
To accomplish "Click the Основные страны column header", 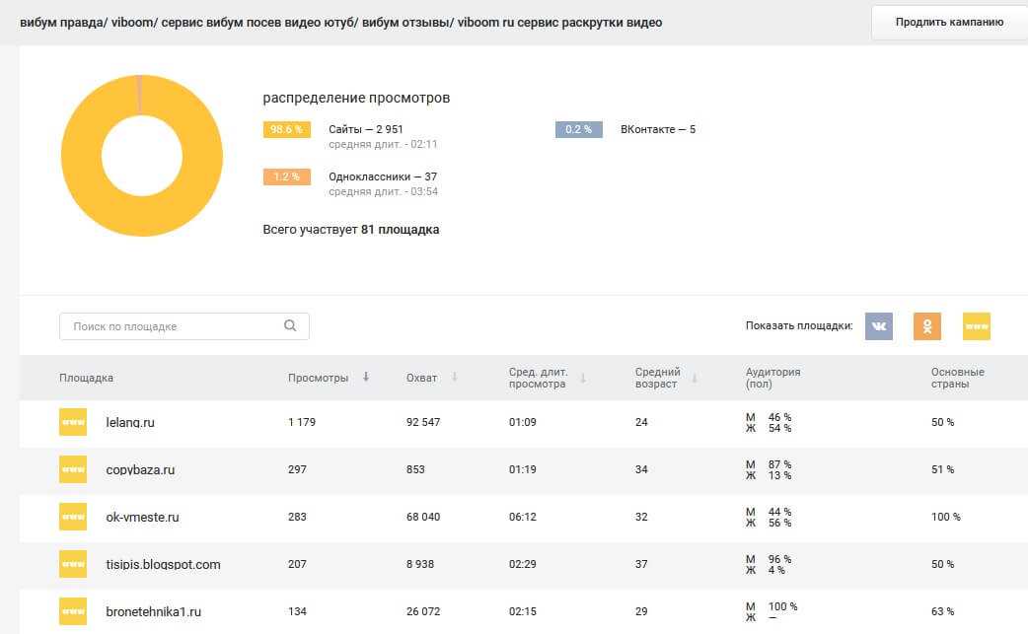I will pyautogui.click(x=957, y=378).
